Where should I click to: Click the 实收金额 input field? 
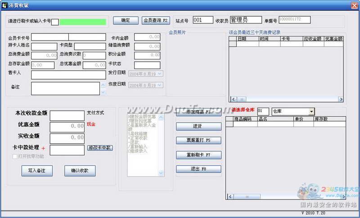(x=67, y=139)
